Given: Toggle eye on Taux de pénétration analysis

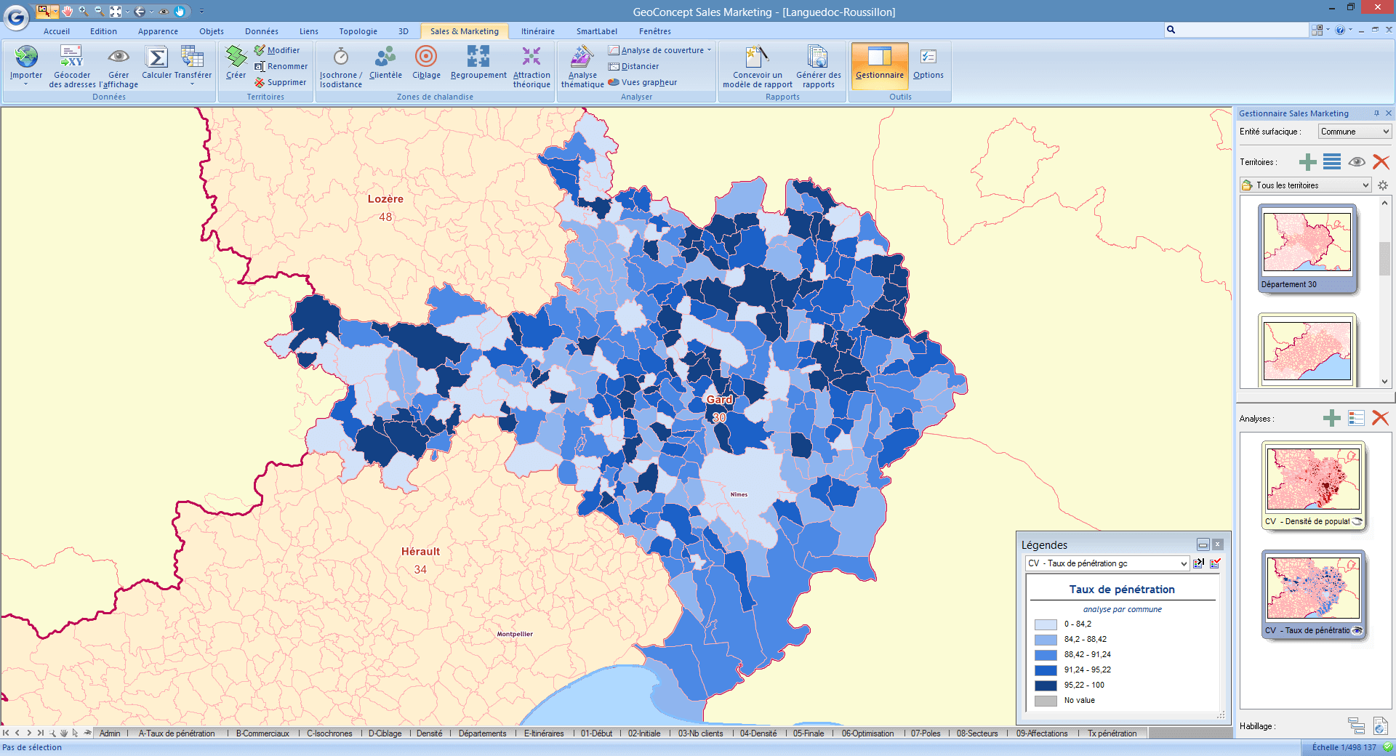Looking at the screenshot, I should [1357, 631].
